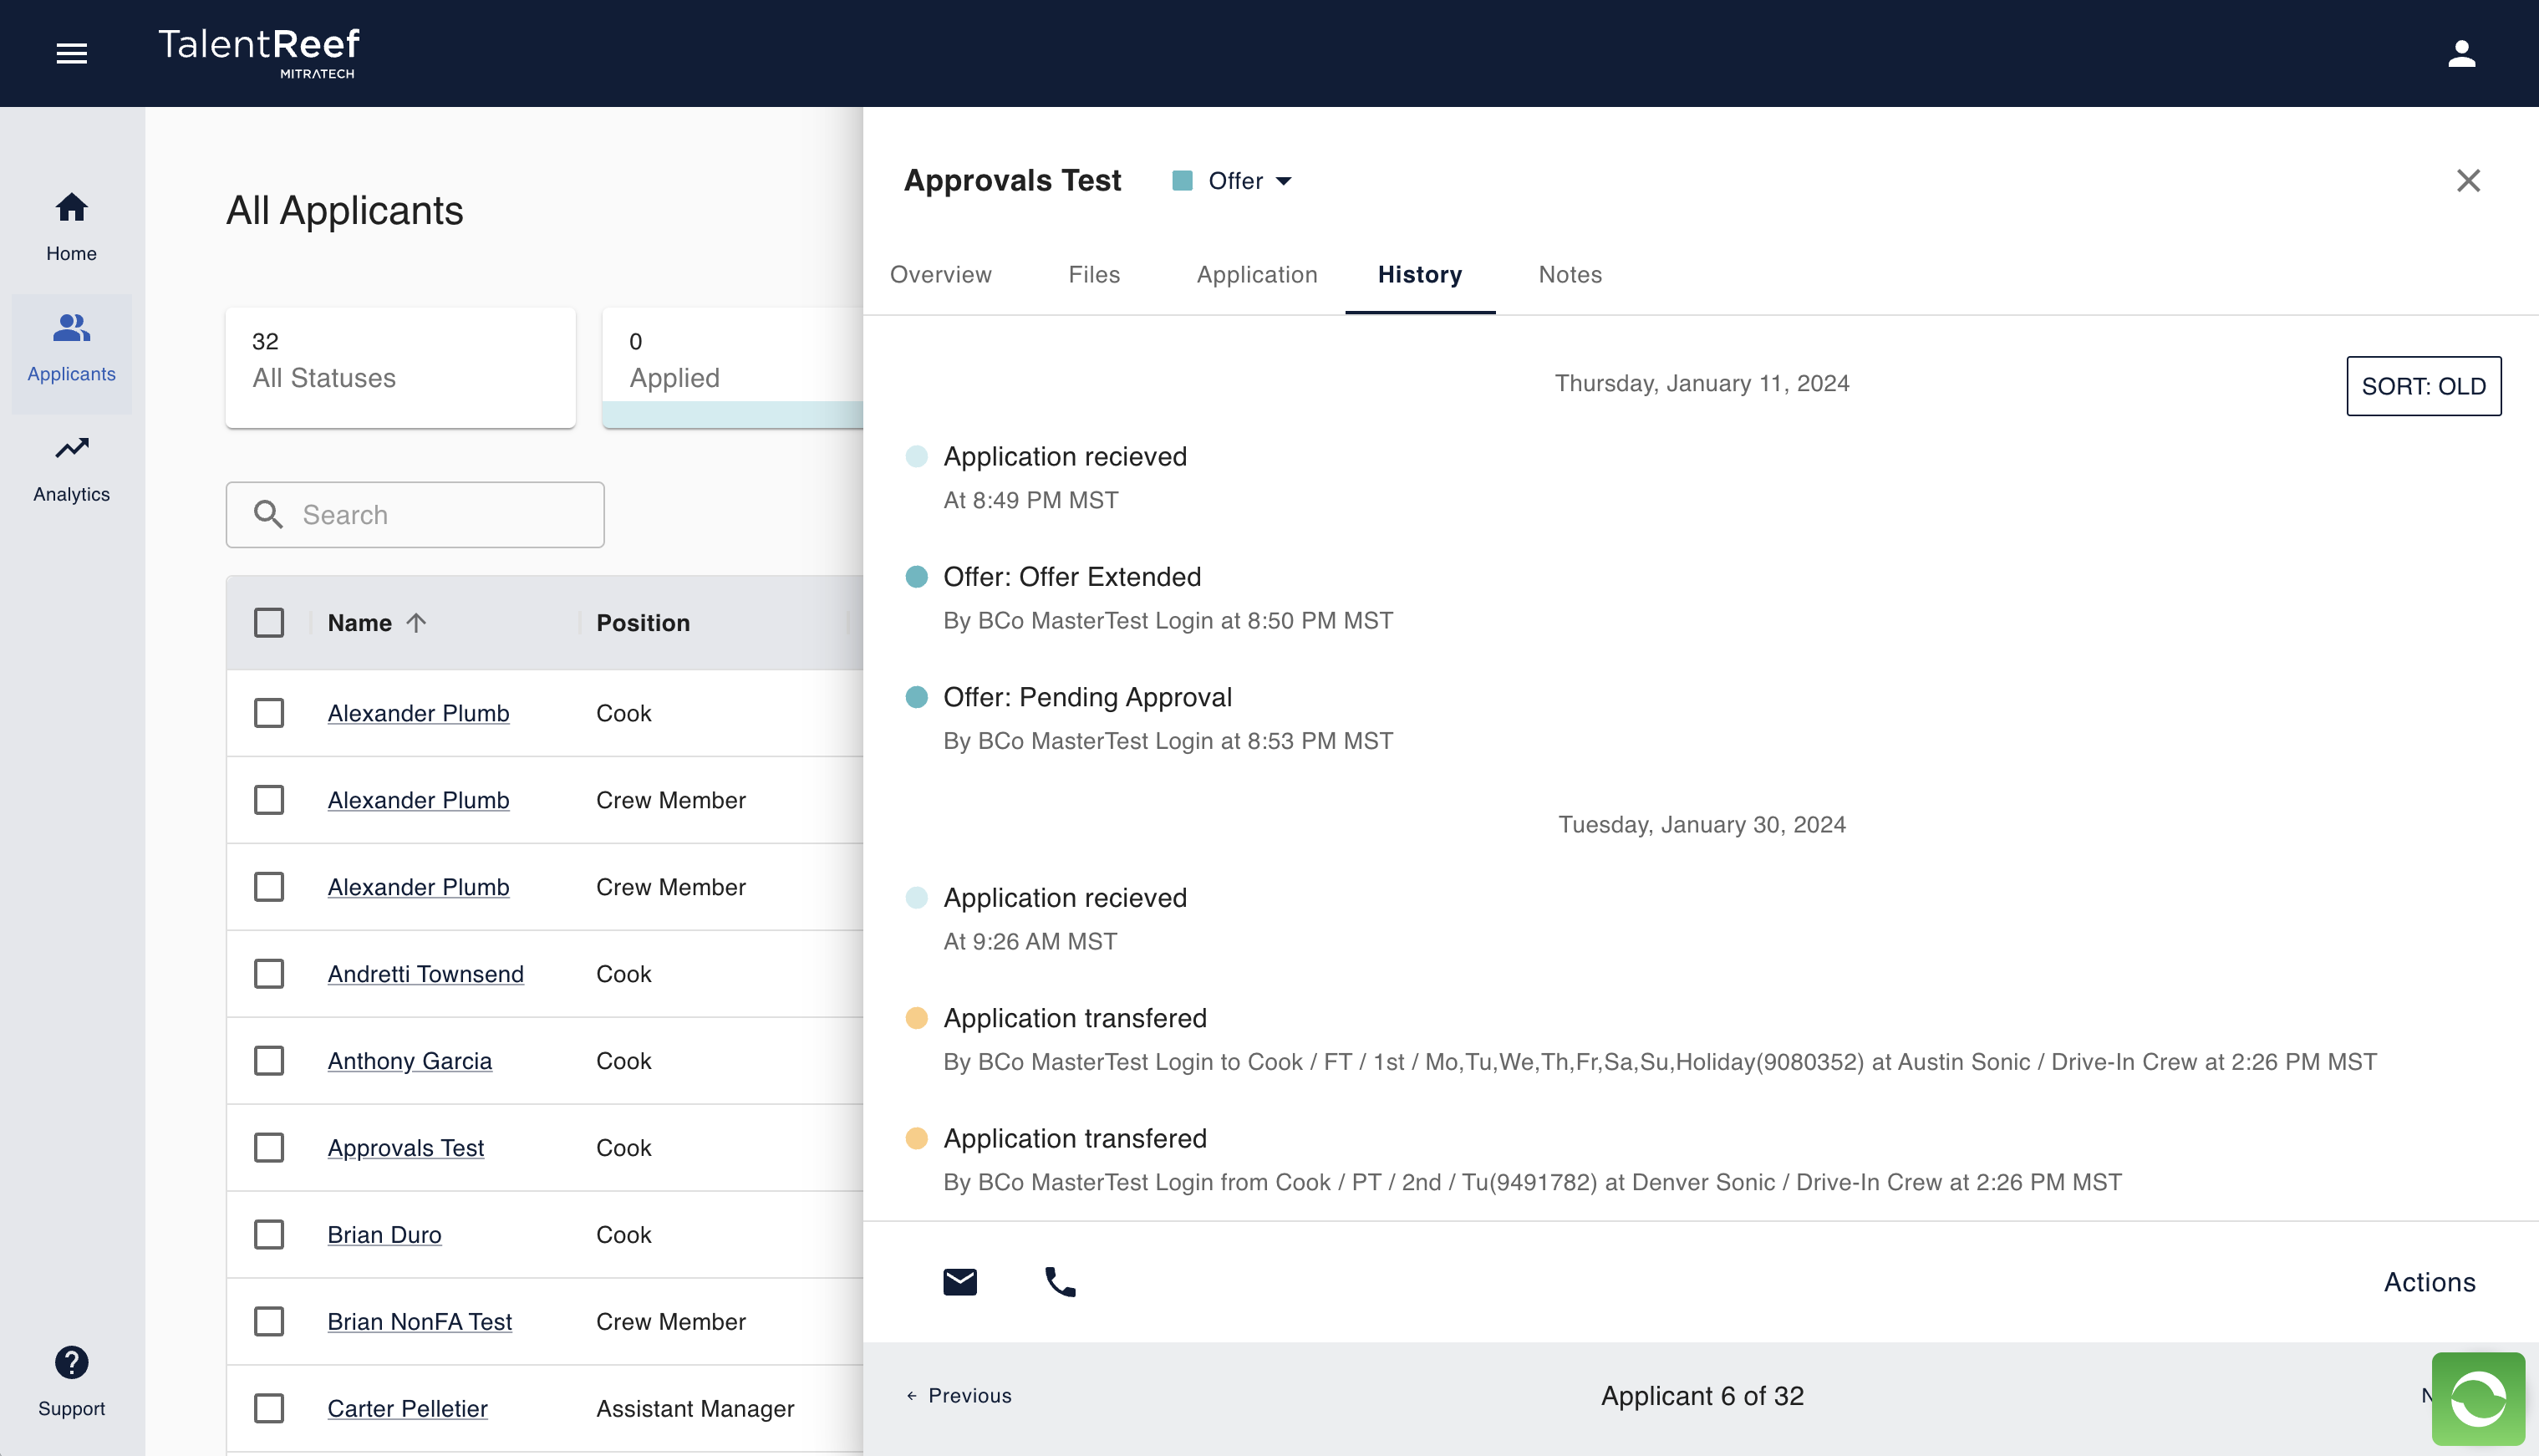
Task: Select all applicants with header checkbox
Action: click(269, 623)
